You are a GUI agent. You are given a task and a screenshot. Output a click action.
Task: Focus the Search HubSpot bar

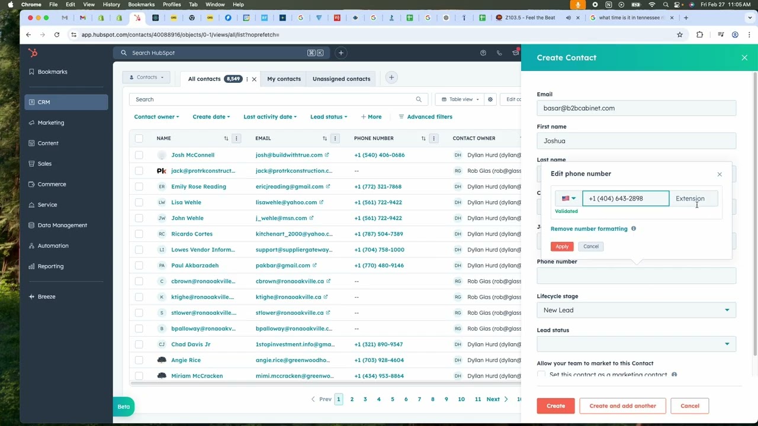pos(222,53)
